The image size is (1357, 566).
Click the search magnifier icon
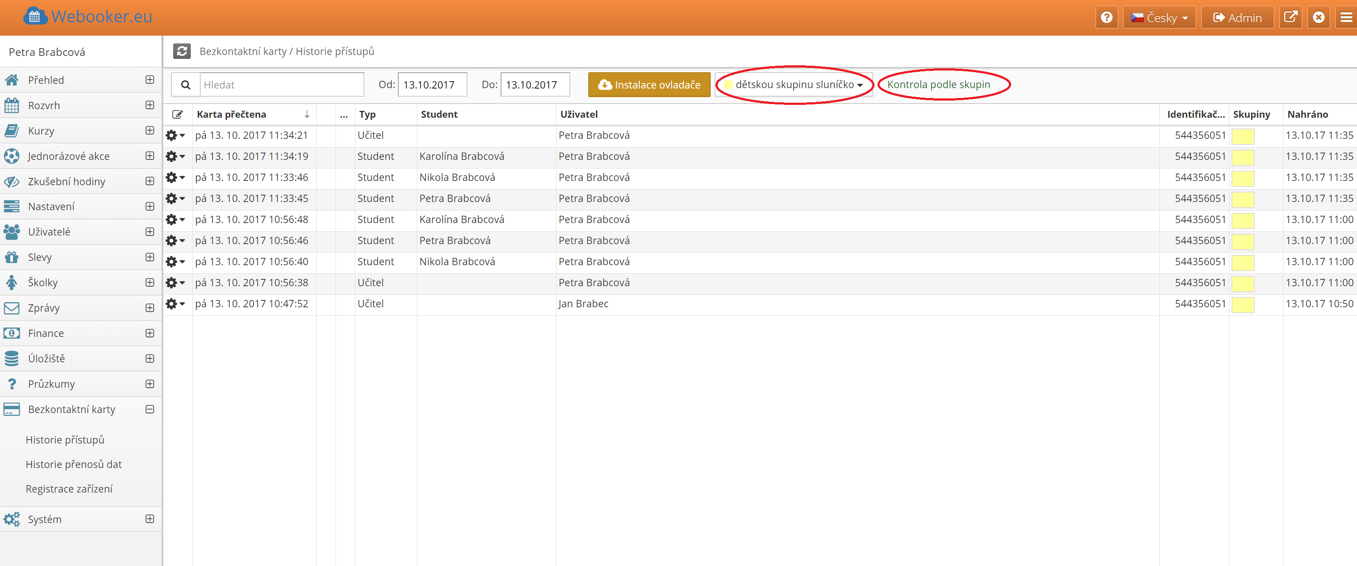point(186,85)
